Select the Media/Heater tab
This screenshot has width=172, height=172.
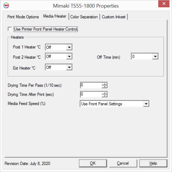55,16
